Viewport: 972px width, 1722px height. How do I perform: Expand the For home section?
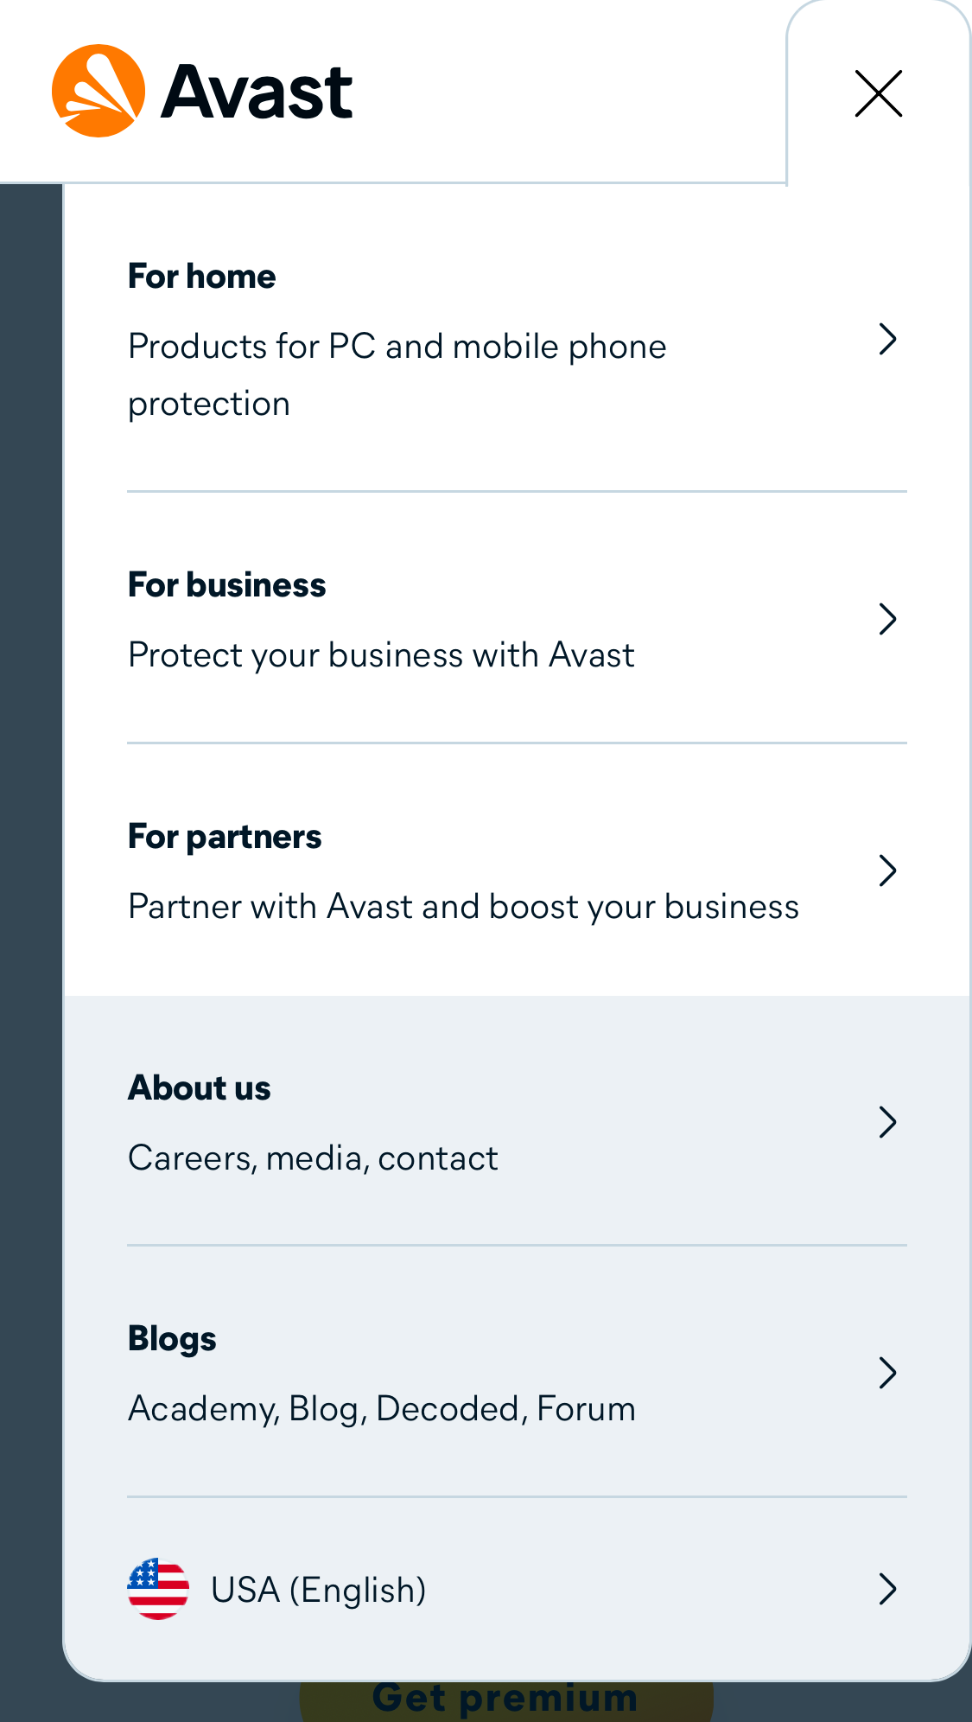pos(201,276)
